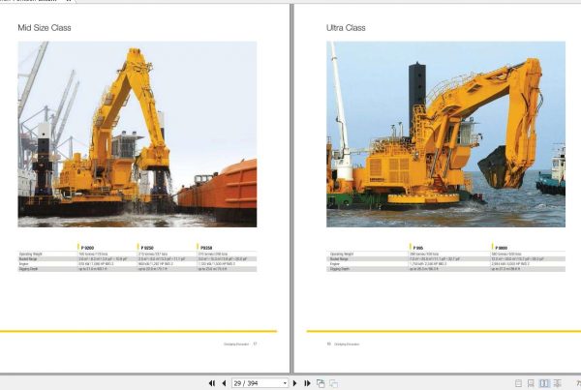581x390 pixels.
Task: Click the 'Bucket Range' row label on right page
Action: (x=339, y=259)
